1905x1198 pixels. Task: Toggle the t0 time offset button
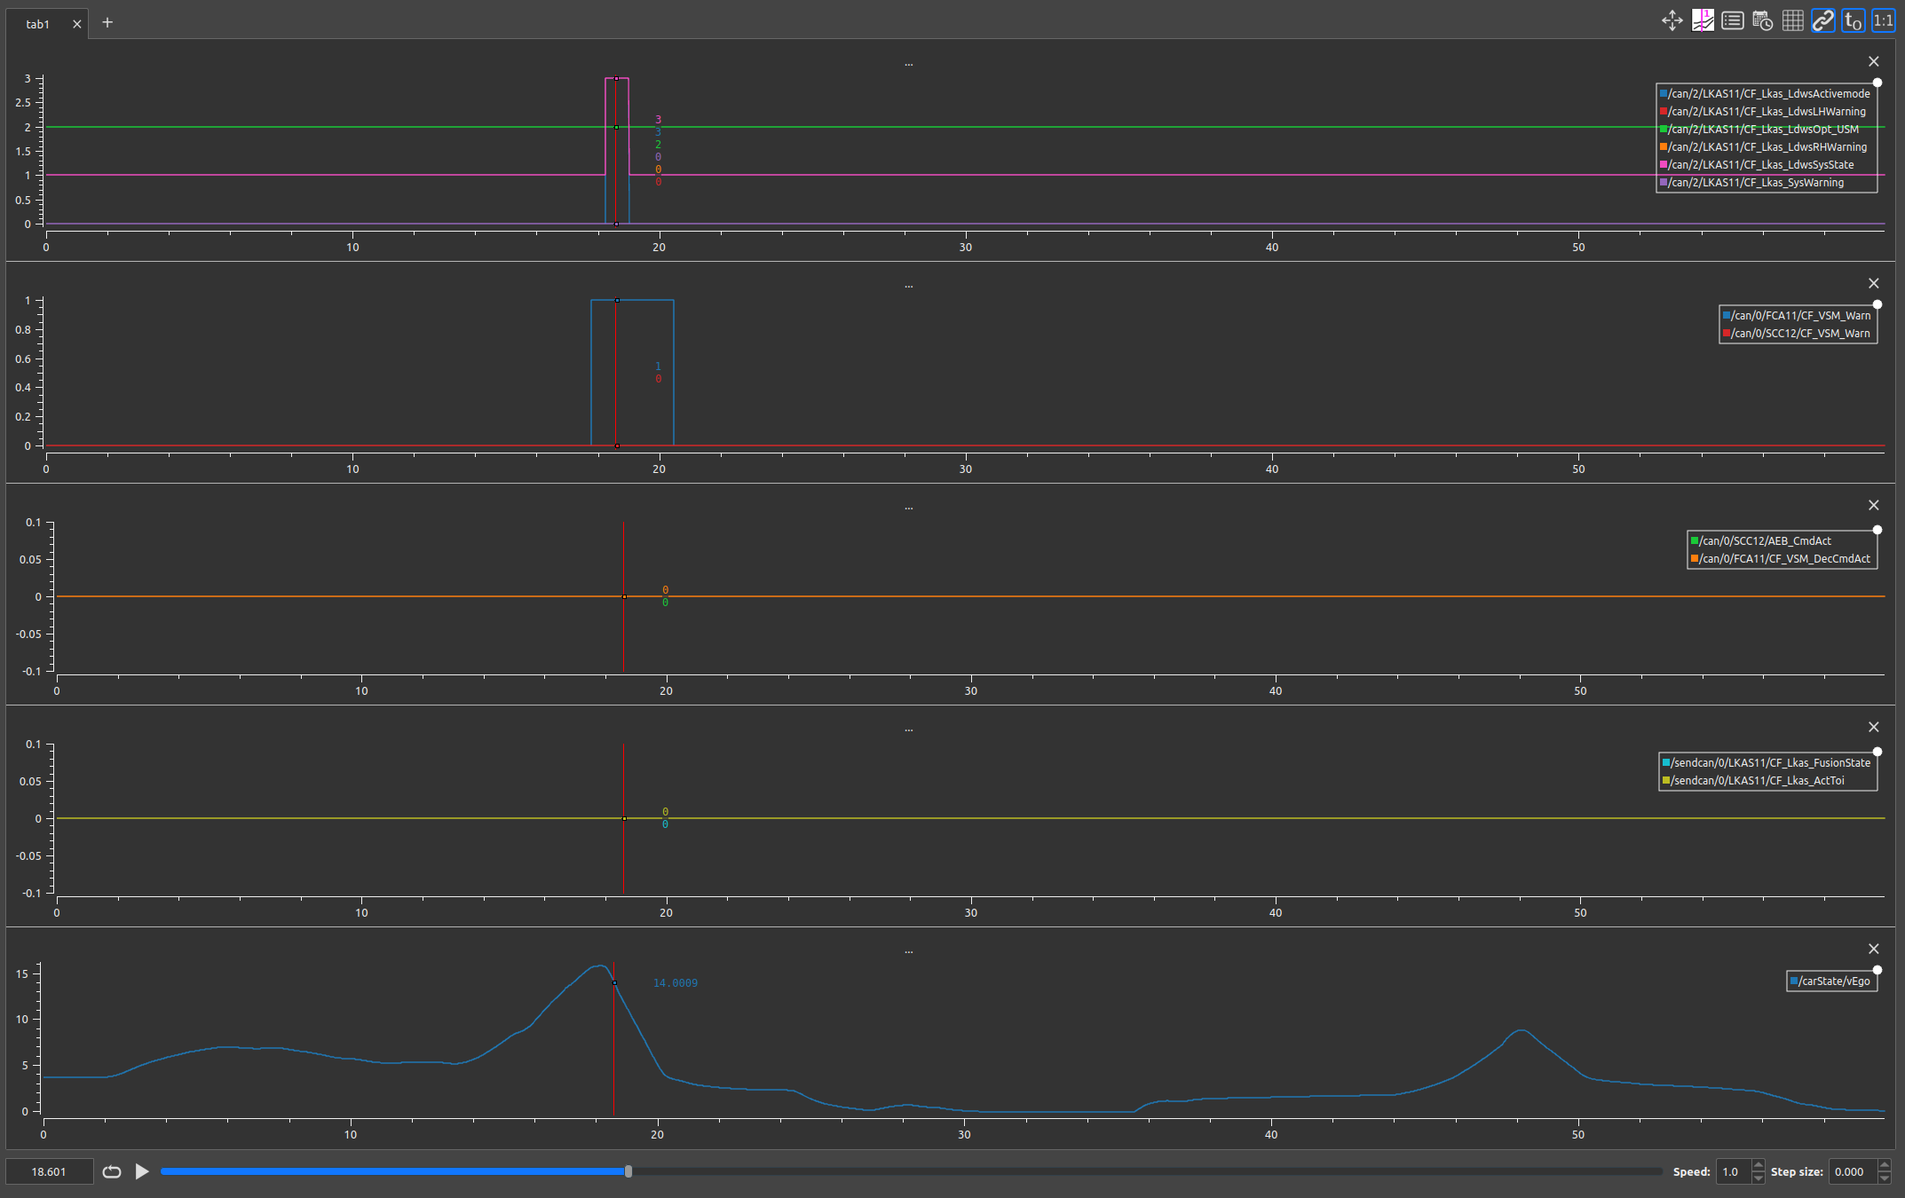coord(1854,21)
